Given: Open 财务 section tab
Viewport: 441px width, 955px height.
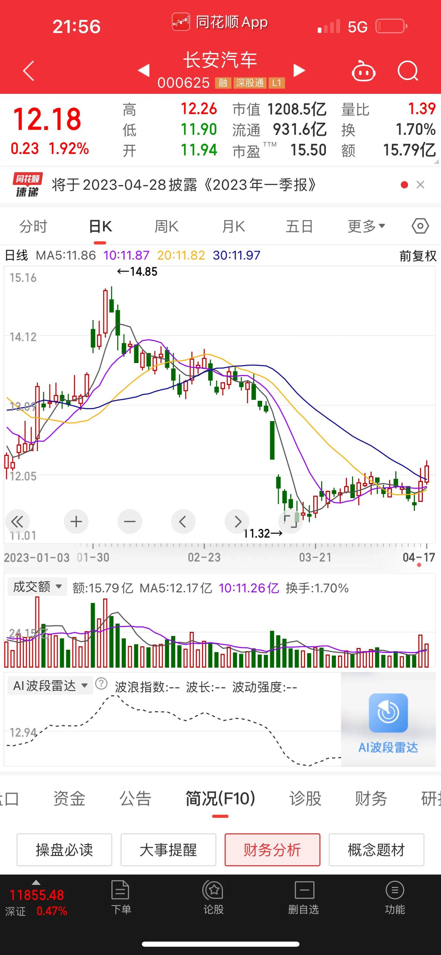Looking at the screenshot, I should point(371,798).
